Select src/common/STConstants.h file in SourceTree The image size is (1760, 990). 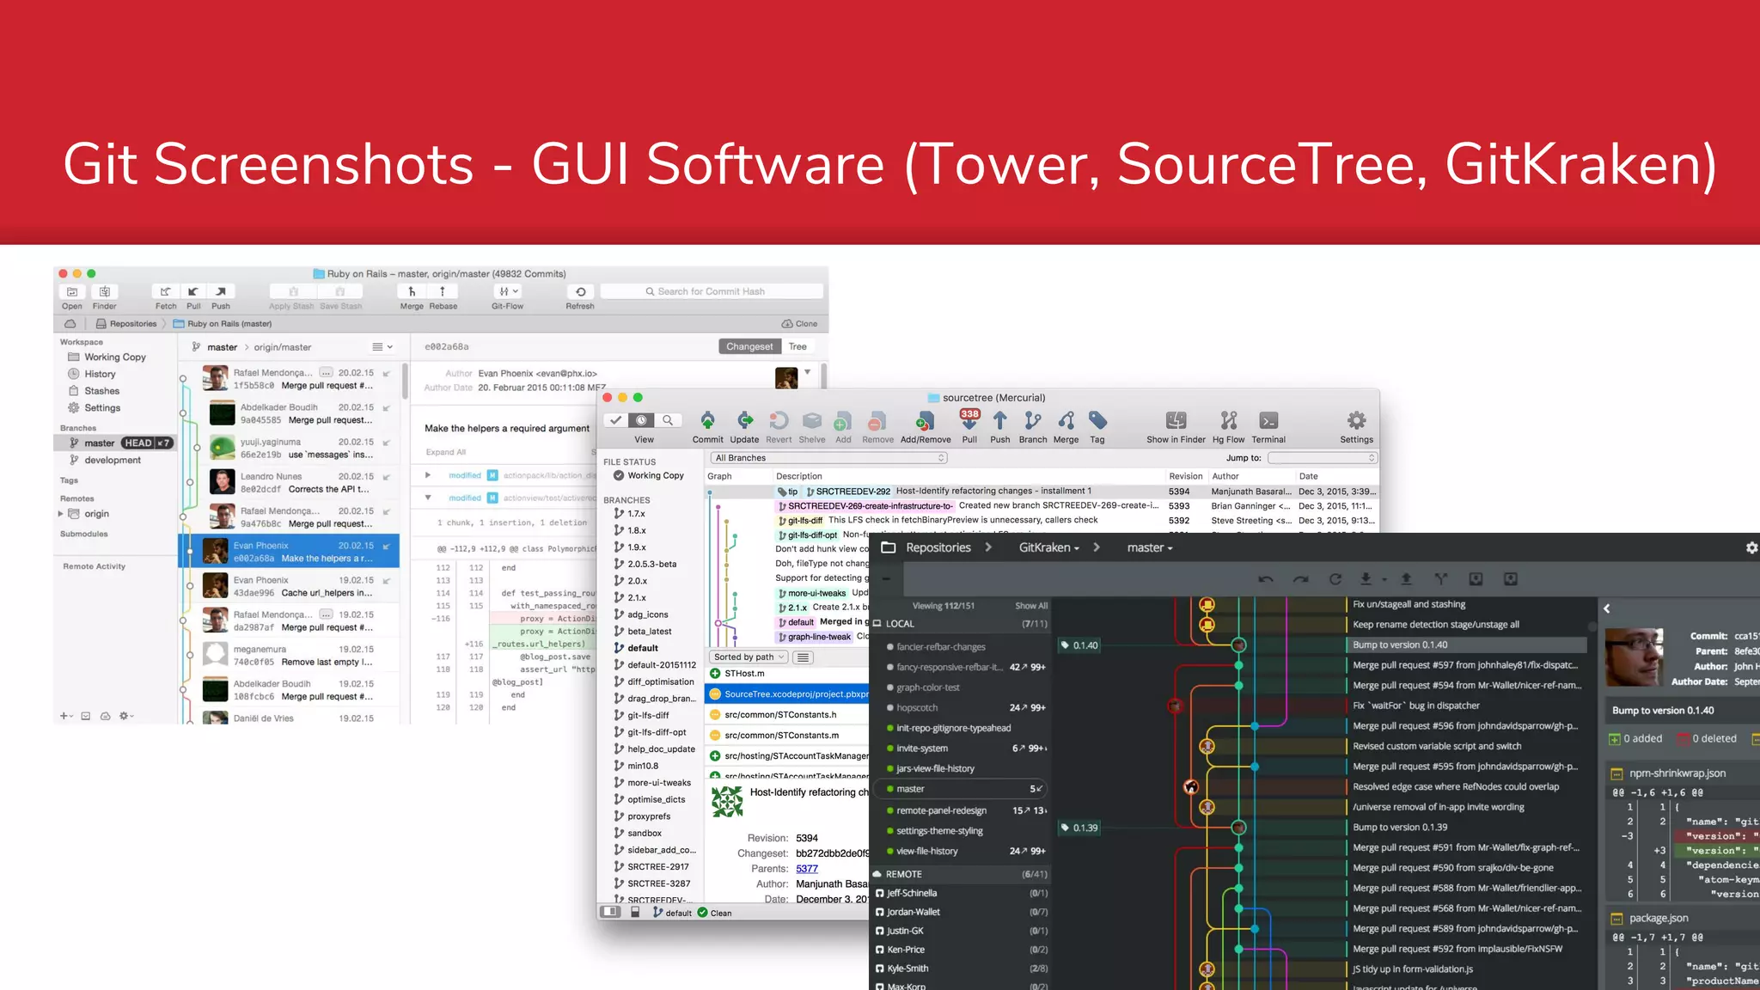(786, 715)
